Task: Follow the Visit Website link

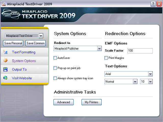Action: pos(22,78)
